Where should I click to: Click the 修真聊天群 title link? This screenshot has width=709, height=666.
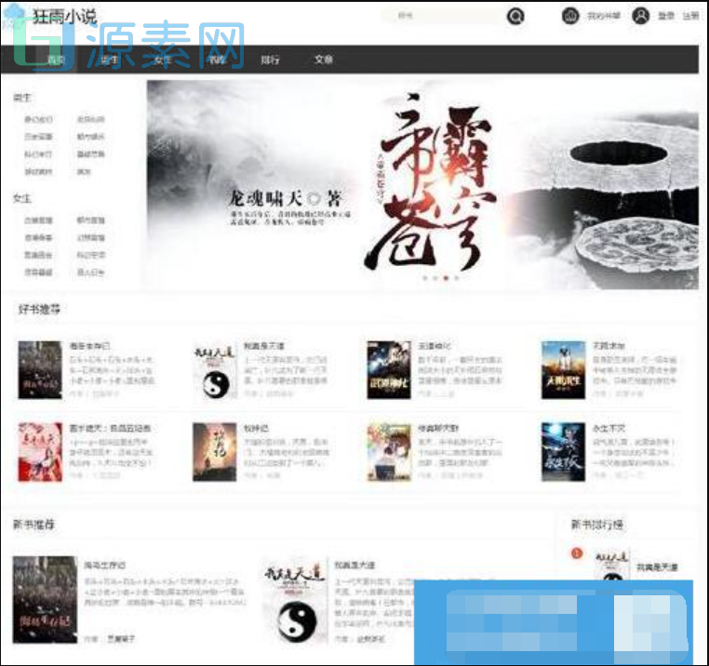click(438, 428)
